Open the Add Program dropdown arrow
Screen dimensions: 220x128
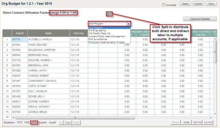point(129,24)
